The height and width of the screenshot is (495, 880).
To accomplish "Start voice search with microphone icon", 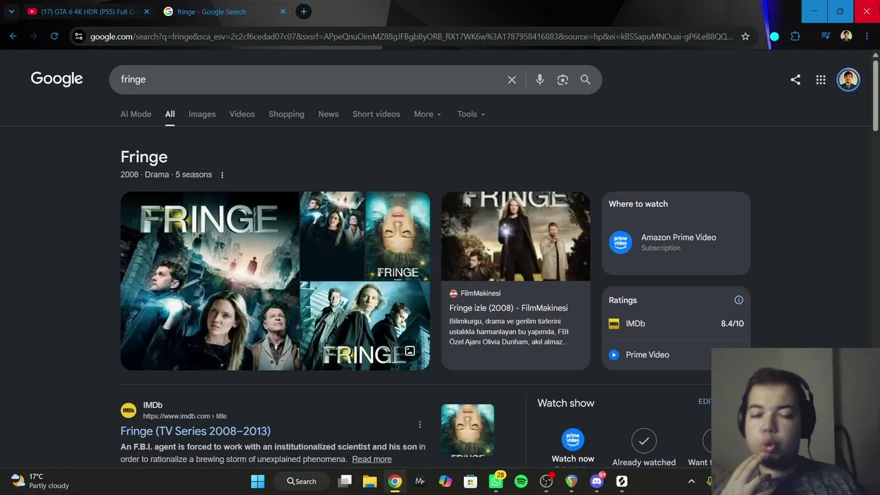I will click(540, 80).
